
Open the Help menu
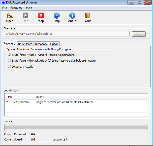pos(29,8)
